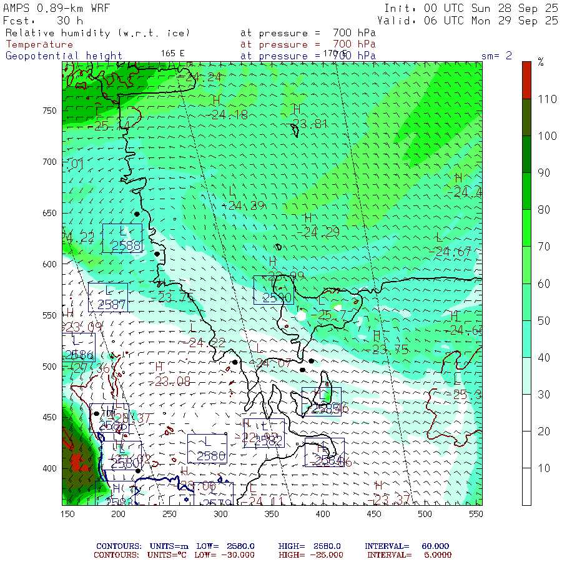The width and height of the screenshot is (562, 562).
Task: Click the blue Geopotential height legend text
Action: click(x=64, y=56)
